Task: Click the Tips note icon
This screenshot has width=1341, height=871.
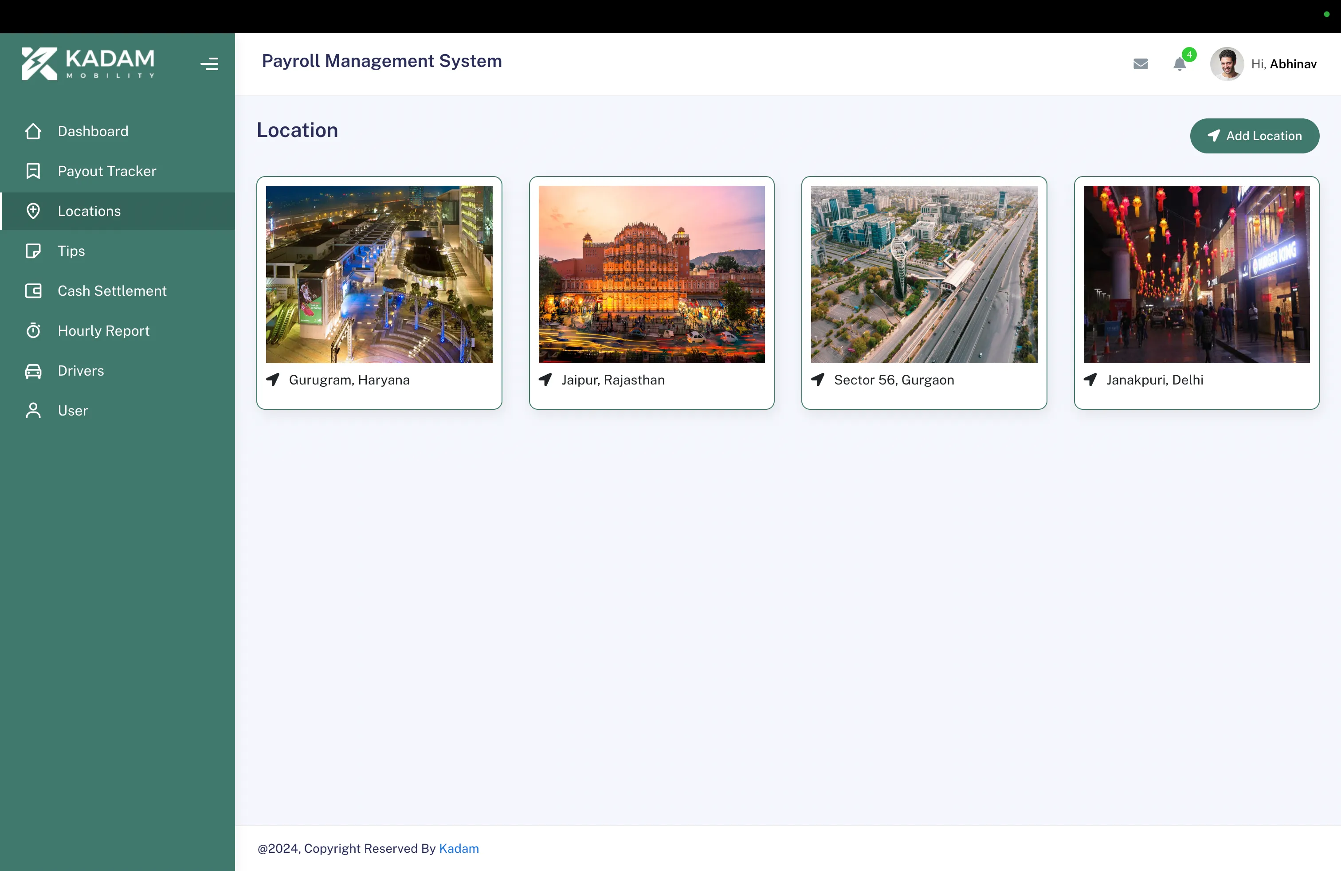Action: tap(33, 251)
